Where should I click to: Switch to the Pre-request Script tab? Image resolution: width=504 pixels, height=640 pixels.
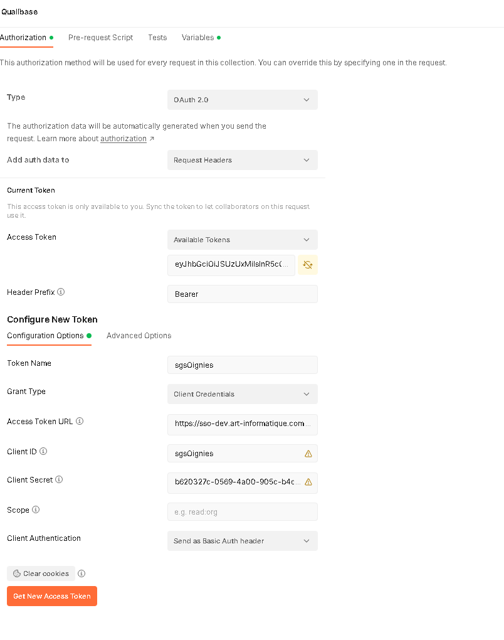point(100,38)
